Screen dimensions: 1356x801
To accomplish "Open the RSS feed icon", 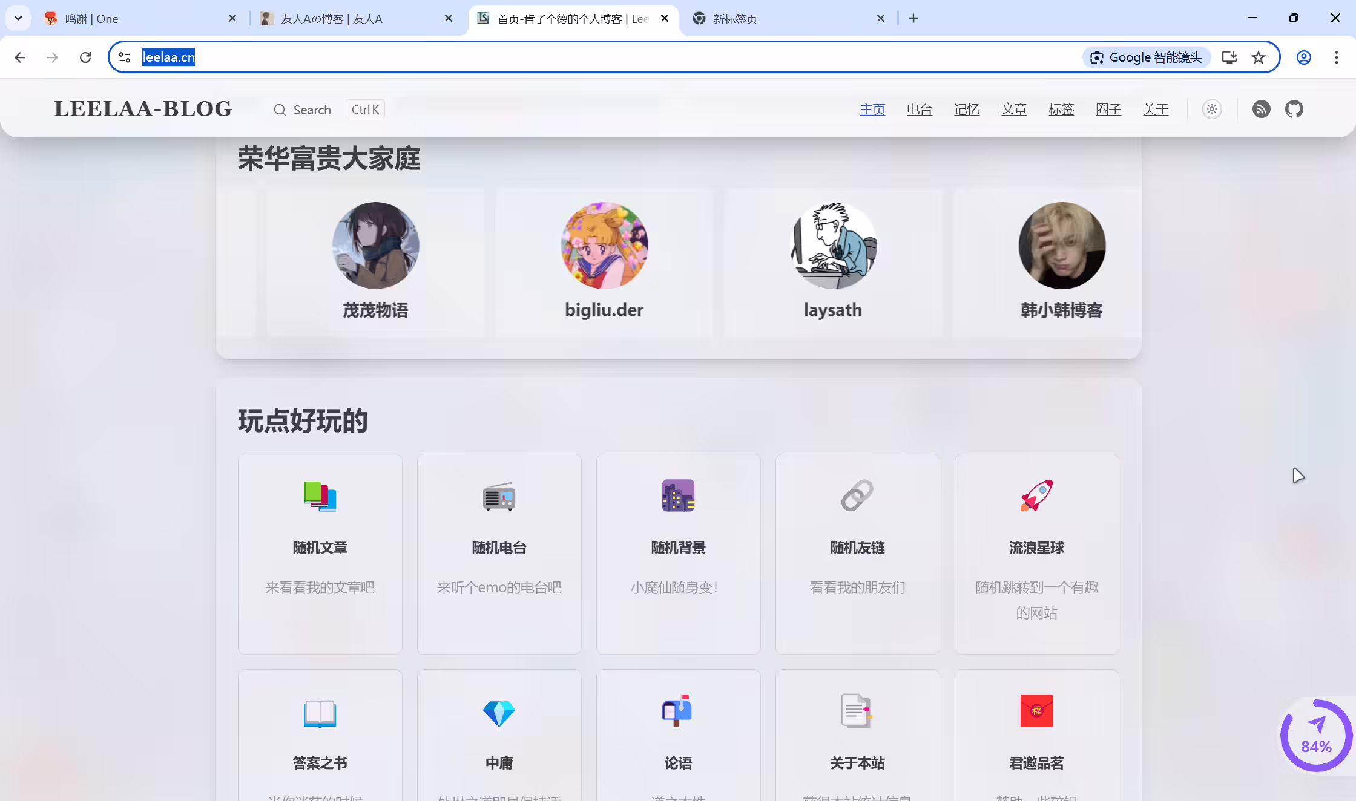I will [x=1261, y=109].
